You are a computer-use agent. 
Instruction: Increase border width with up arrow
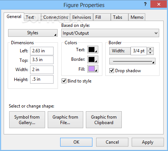pos(150,49)
